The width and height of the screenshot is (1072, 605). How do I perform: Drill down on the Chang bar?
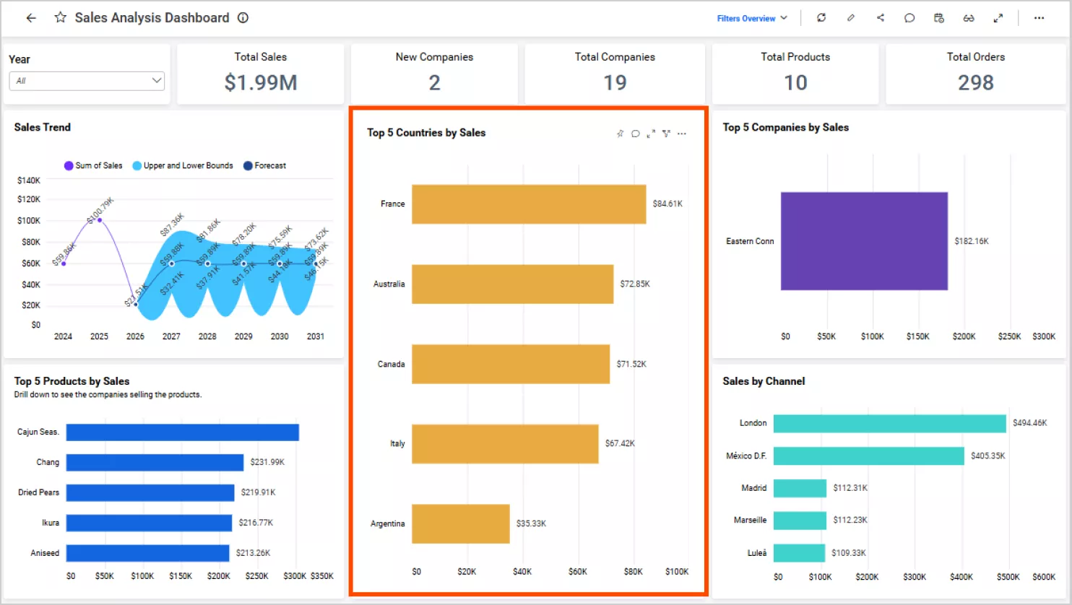[x=155, y=462]
